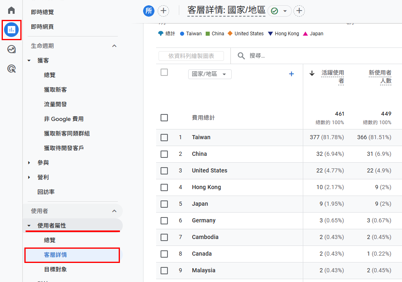
Task: Sort by 新使用者人數 column header
Action: [x=380, y=77]
